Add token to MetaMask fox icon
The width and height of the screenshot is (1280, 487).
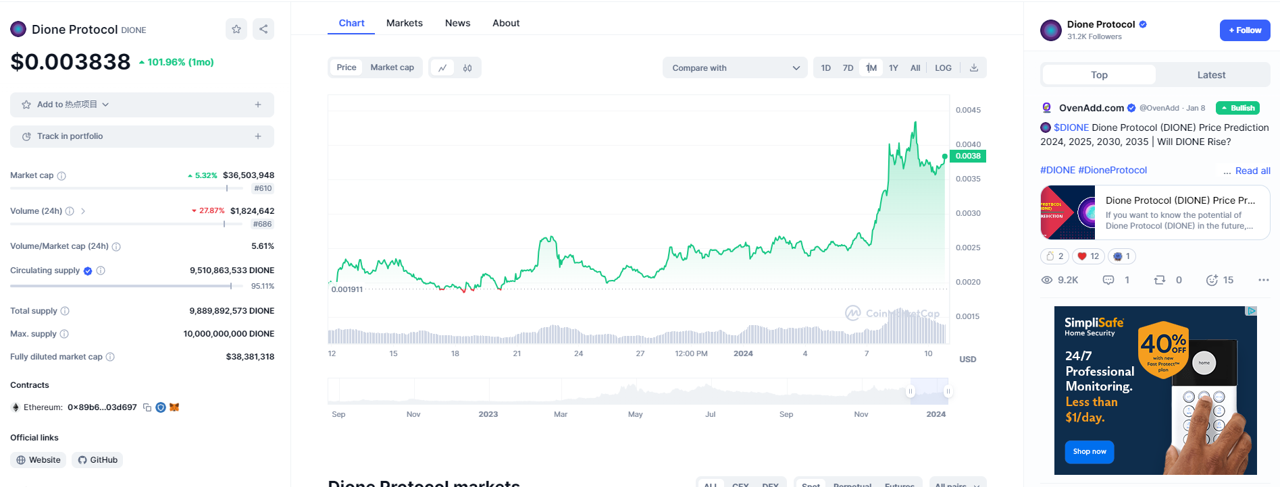tap(174, 407)
